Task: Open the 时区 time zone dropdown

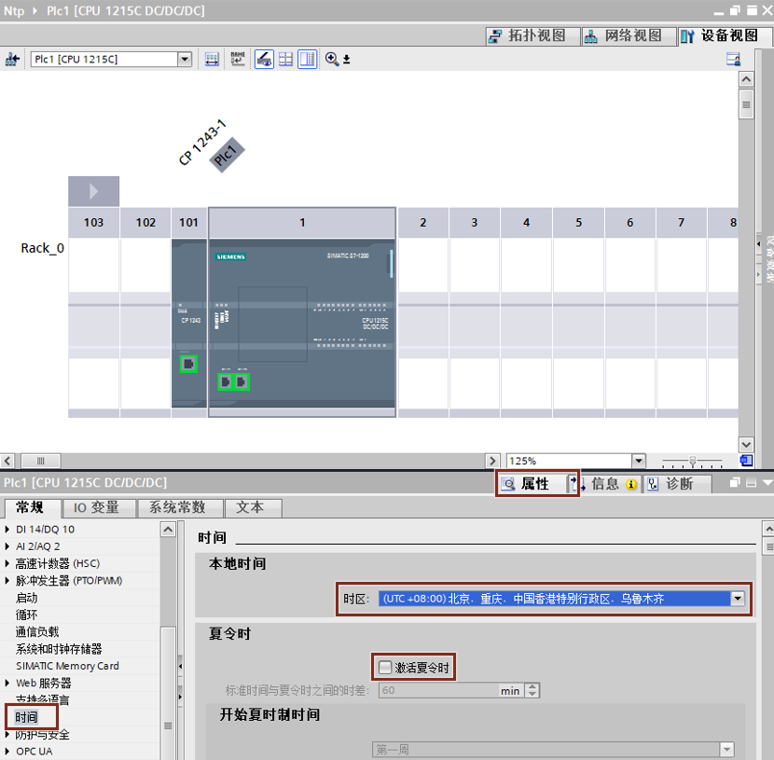Action: click(x=739, y=599)
